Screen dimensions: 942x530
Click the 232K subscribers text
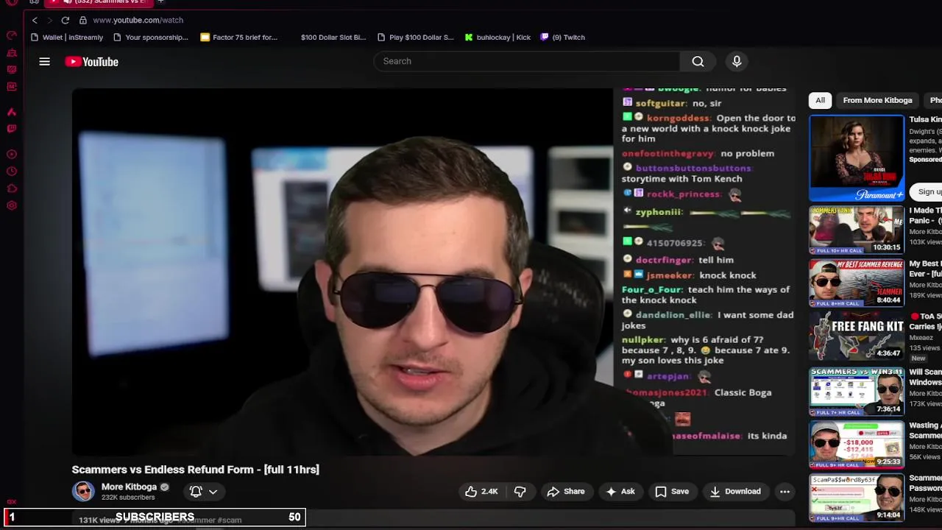tap(128, 498)
